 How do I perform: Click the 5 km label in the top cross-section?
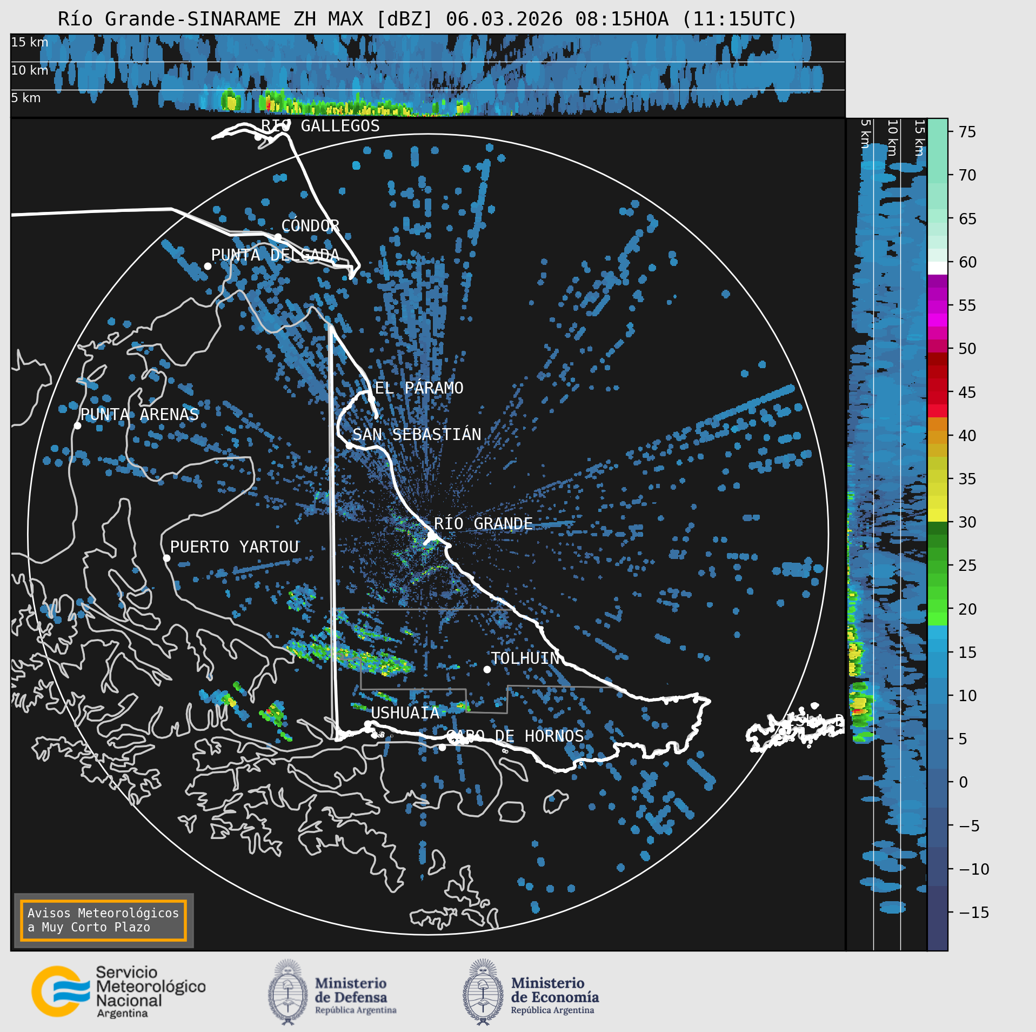(26, 98)
